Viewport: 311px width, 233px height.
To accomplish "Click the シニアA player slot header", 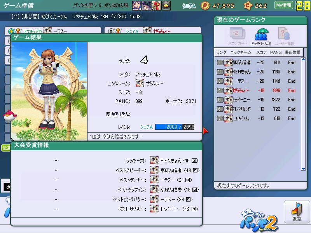I will [153, 30].
